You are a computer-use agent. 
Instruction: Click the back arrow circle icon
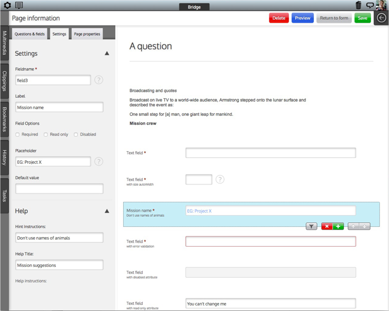pyautogui.click(x=382, y=18)
